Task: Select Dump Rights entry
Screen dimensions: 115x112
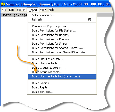Action: pyautogui.click(x=62, y=87)
